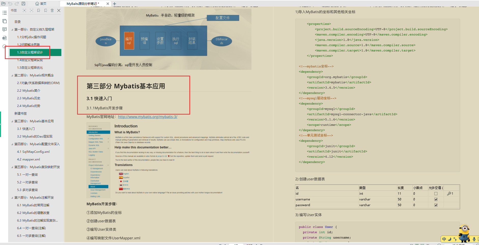The width and height of the screenshot is (479, 245).
Task: Select highlighted bookmark 1.3自定义框架设计
Action: click(x=35, y=52)
